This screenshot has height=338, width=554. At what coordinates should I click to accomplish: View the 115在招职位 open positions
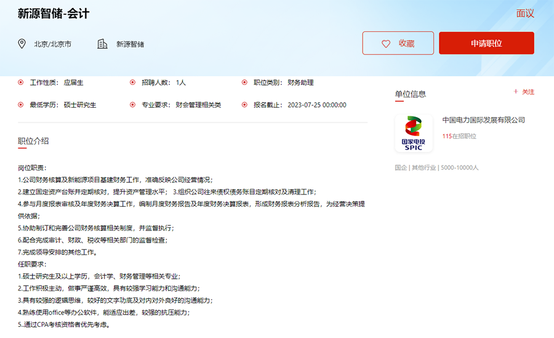pyautogui.click(x=459, y=136)
